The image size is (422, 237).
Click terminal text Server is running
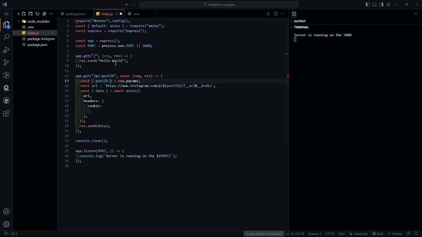(x=322, y=35)
